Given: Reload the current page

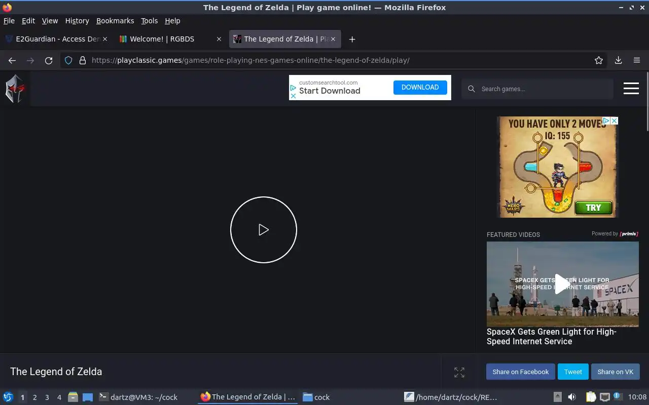Looking at the screenshot, I should pyautogui.click(x=49, y=60).
